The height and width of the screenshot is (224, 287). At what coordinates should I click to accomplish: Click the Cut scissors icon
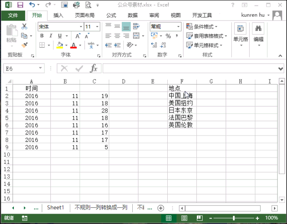(x=24, y=26)
